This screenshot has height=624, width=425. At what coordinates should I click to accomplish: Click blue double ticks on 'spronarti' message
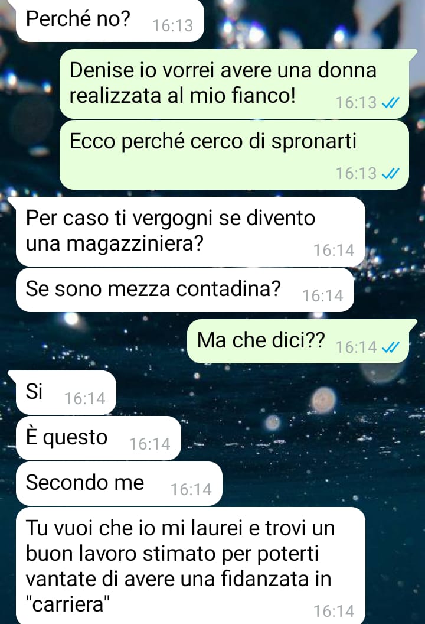pyautogui.click(x=390, y=174)
